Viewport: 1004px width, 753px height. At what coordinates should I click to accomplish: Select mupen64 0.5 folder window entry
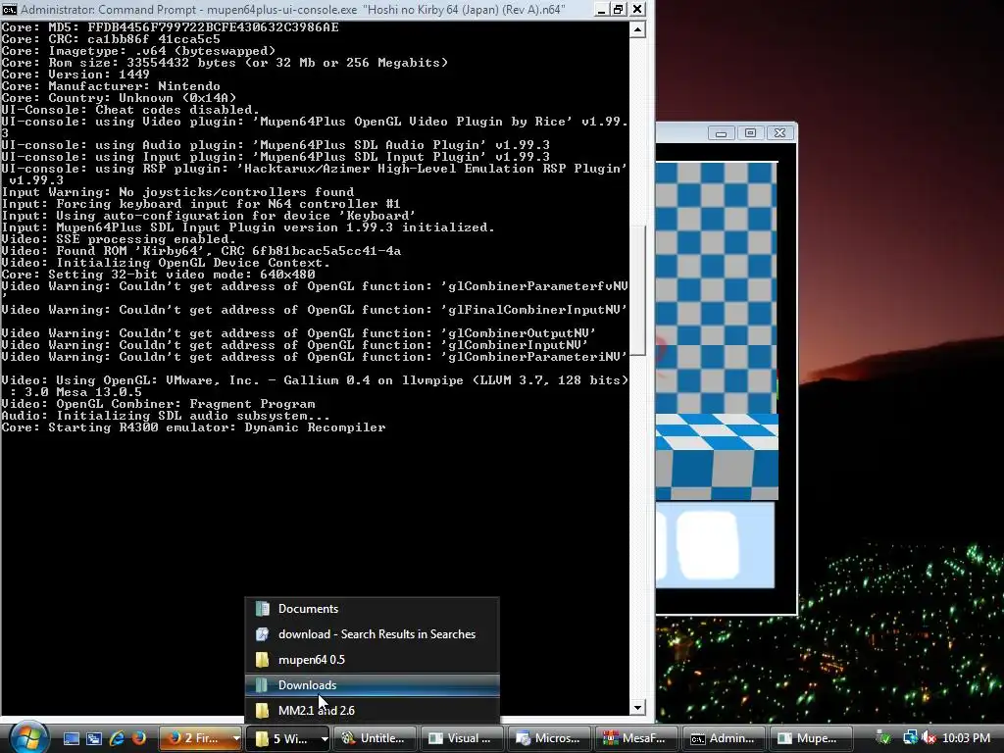pos(372,660)
